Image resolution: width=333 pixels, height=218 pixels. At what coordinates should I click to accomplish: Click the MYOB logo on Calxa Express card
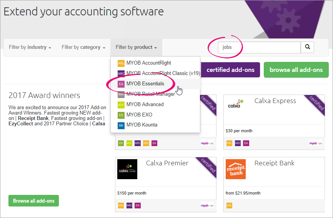315,143
